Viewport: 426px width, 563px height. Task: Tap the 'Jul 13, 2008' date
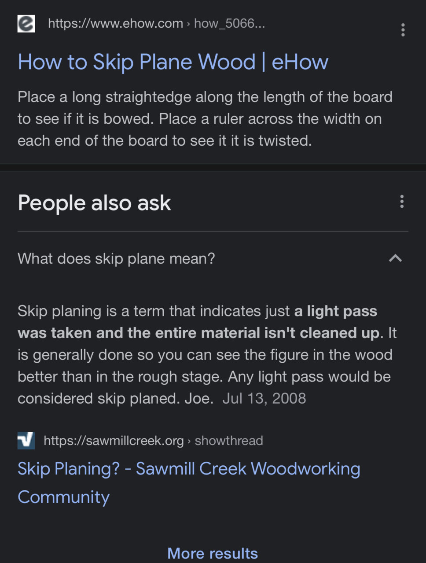coord(264,398)
